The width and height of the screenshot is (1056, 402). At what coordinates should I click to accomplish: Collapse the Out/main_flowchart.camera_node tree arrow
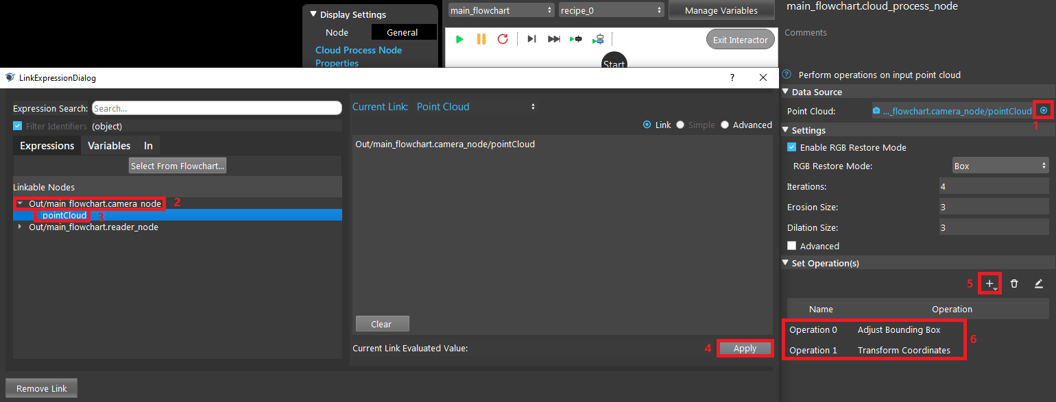click(20, 203)
